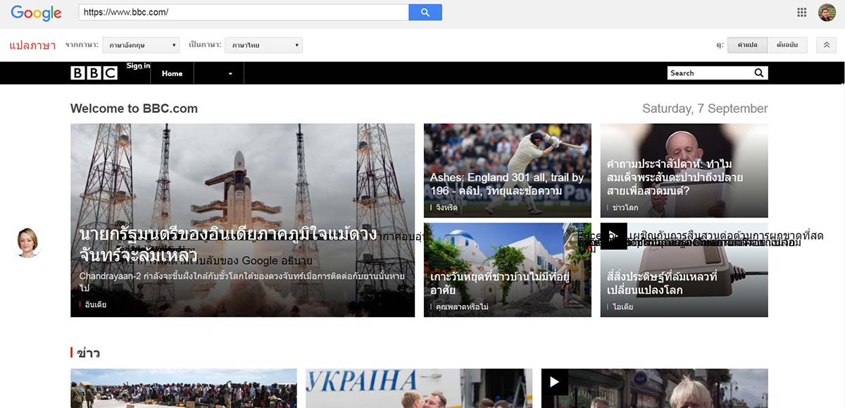The image size is (845, 408).
Task: Click the Saturday, 7 September date text
Action: pyautogui.click(x=705, y=109)
